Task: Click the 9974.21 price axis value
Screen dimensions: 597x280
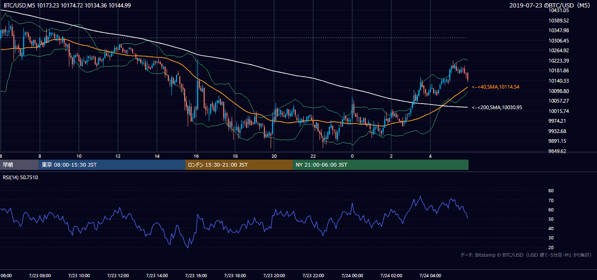Action: (557, 121)
